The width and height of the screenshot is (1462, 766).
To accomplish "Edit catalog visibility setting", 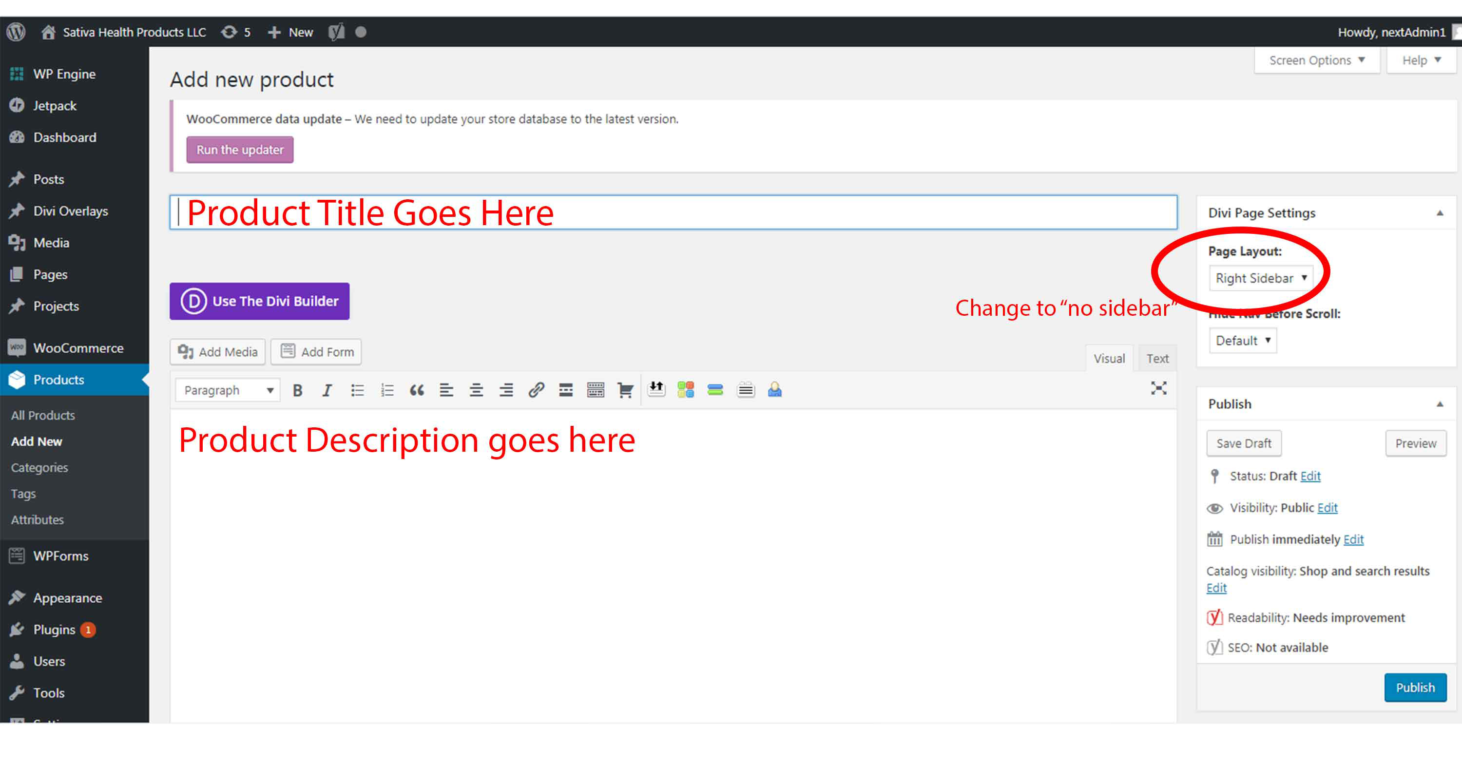I will click(1216, 589).
